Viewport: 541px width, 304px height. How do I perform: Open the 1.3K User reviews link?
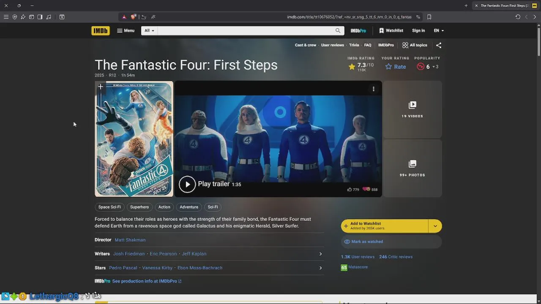[x=358, y=257]
